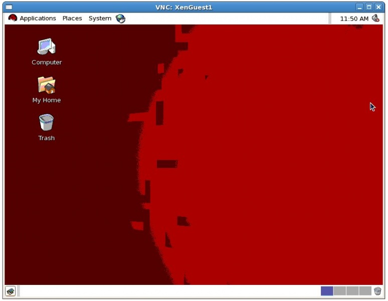The height and width of the screenshot is (301, 388).
Task: Click the 11:50 AM clock
Action: pyautogui.click(x=354, y=19)
